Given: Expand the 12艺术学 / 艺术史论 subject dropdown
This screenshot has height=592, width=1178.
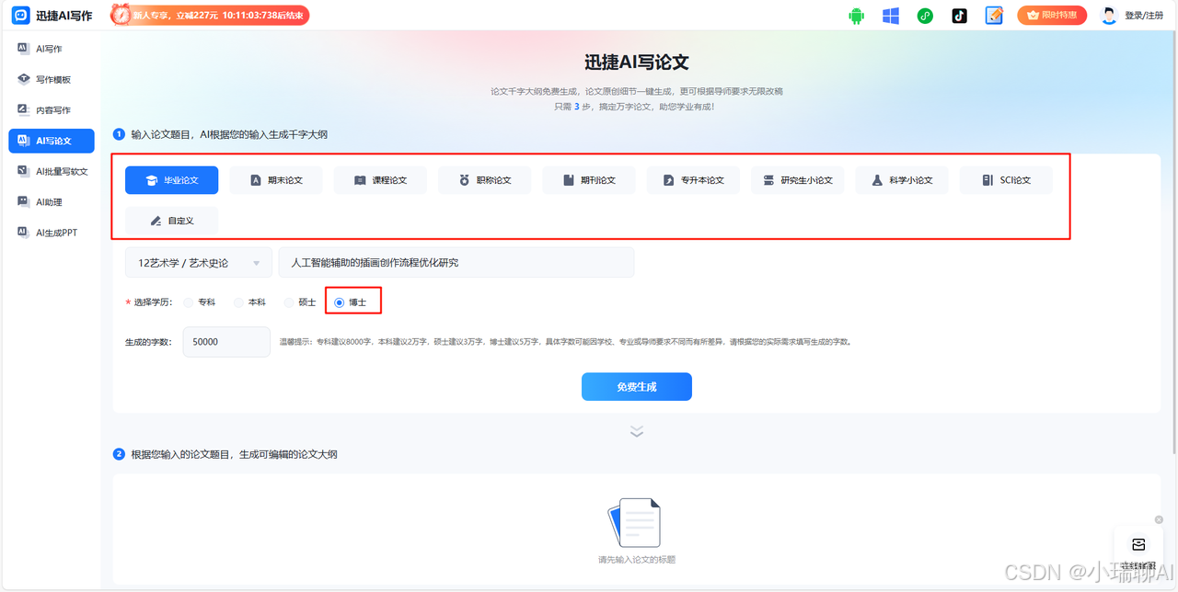Looking at the screenshot, I should (x=199, y=263).
